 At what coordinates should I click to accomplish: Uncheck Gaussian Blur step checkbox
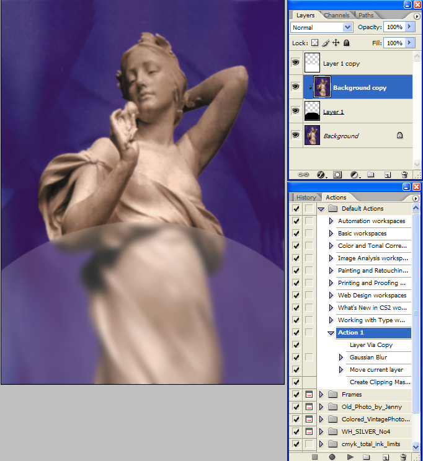[x=296, y=357]
